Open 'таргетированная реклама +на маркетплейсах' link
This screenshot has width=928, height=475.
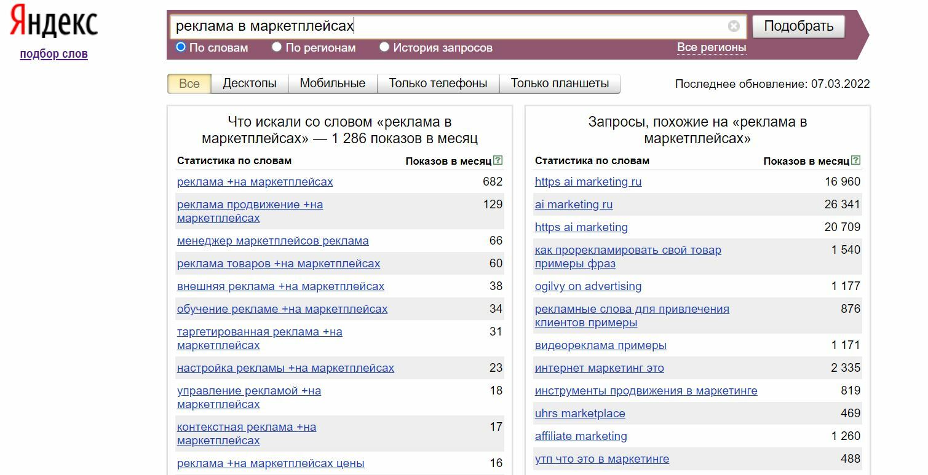click(260, 339)
